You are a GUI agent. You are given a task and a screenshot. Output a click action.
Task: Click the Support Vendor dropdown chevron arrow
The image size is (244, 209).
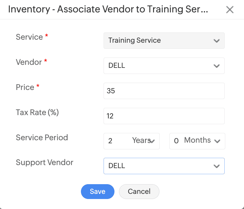tap(217, 166)
